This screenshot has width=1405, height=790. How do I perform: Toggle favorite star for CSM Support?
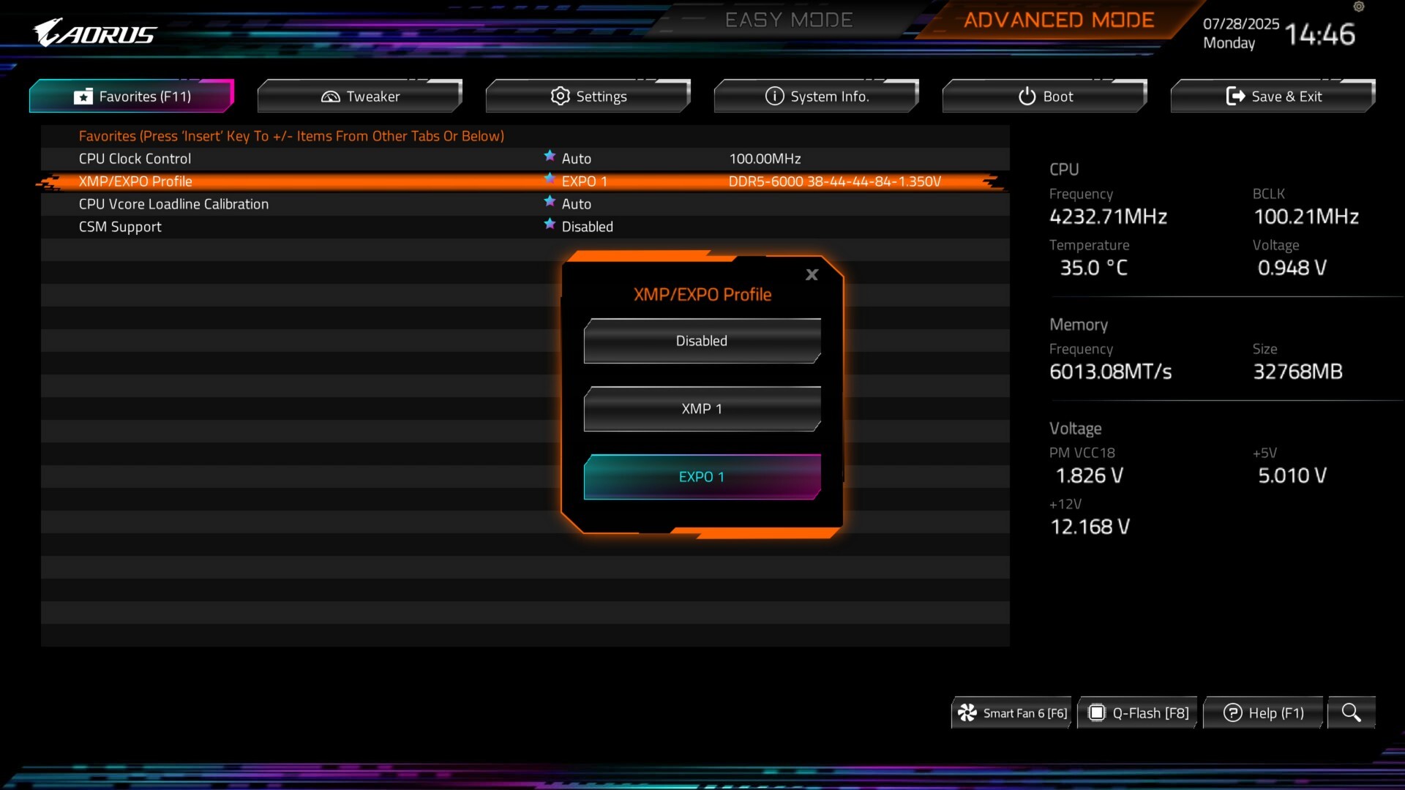[550, 224]
